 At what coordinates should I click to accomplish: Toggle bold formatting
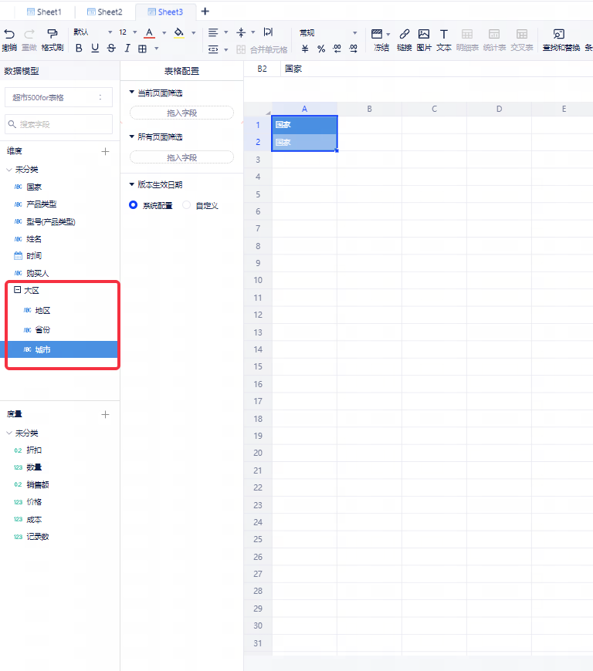pos(78,48)
